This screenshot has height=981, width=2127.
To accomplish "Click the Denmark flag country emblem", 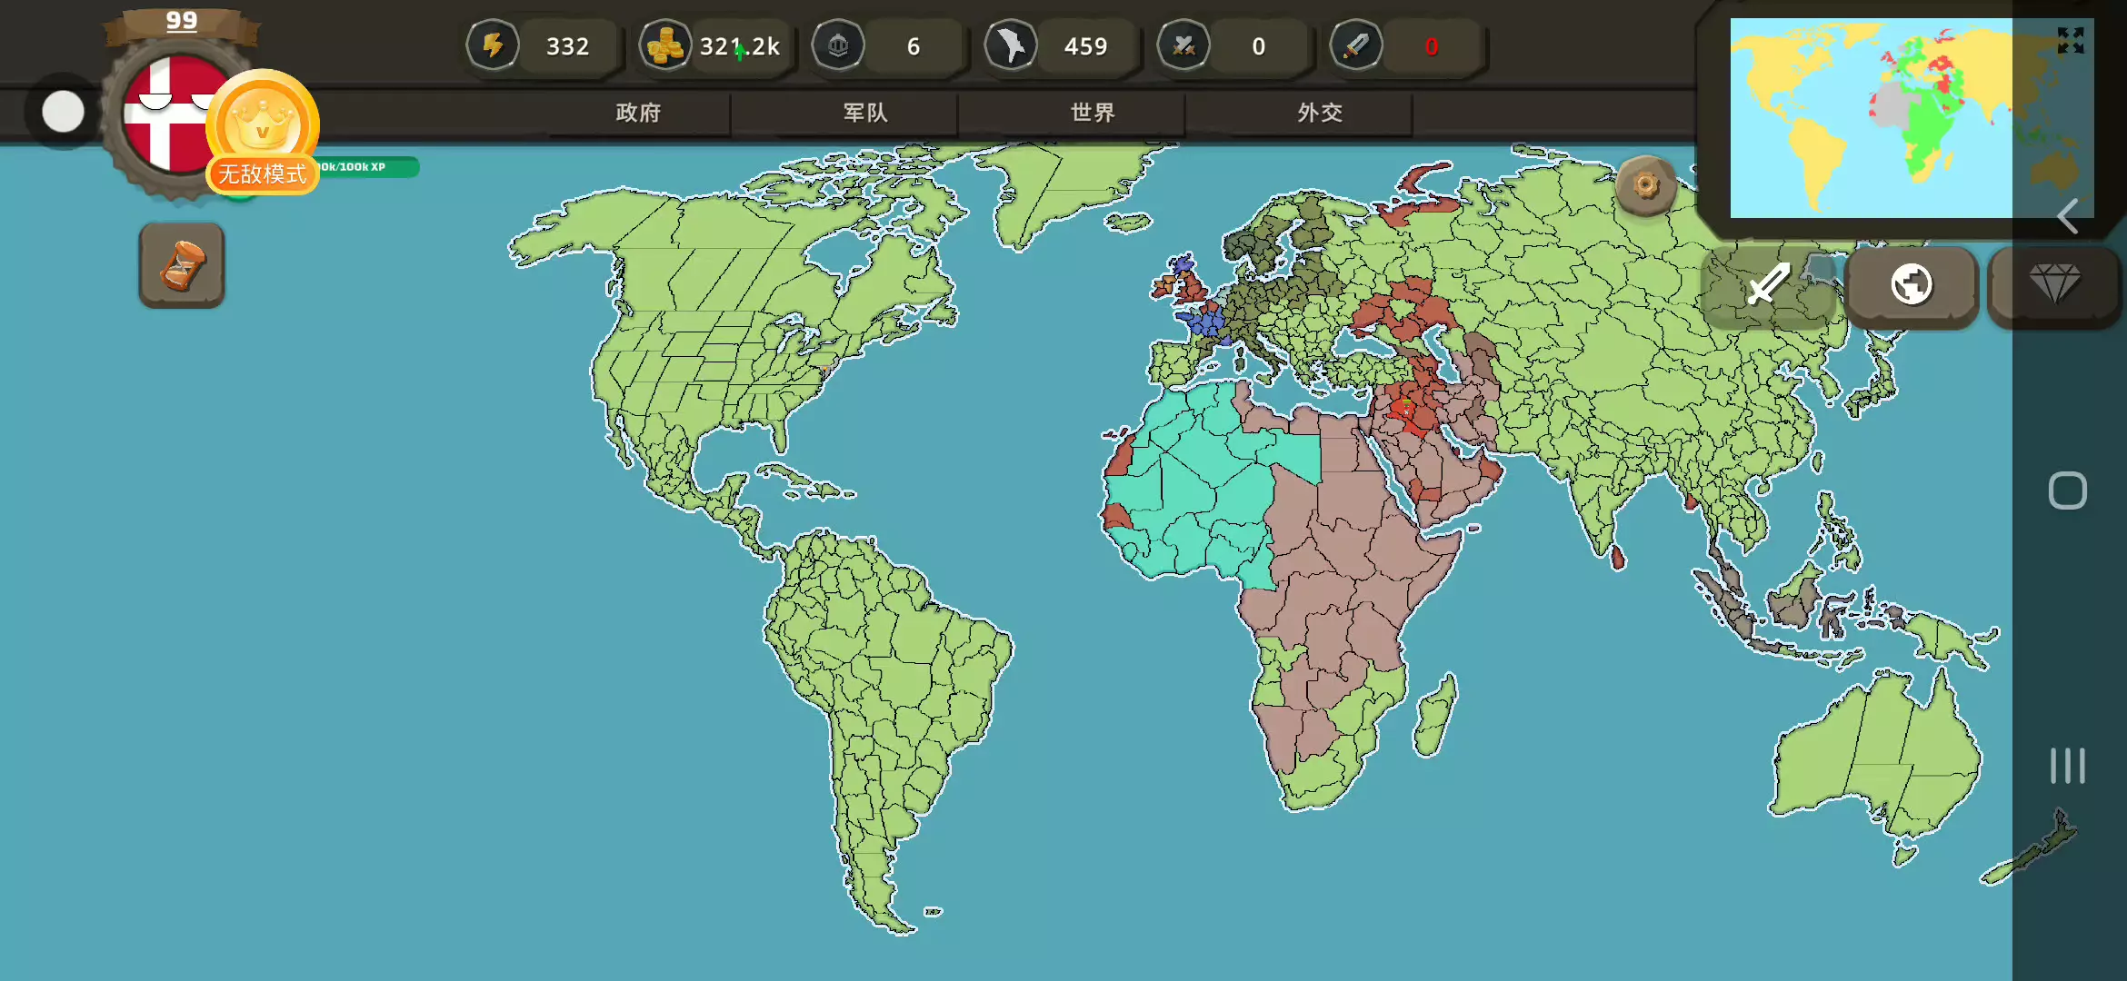I will 164,114.
